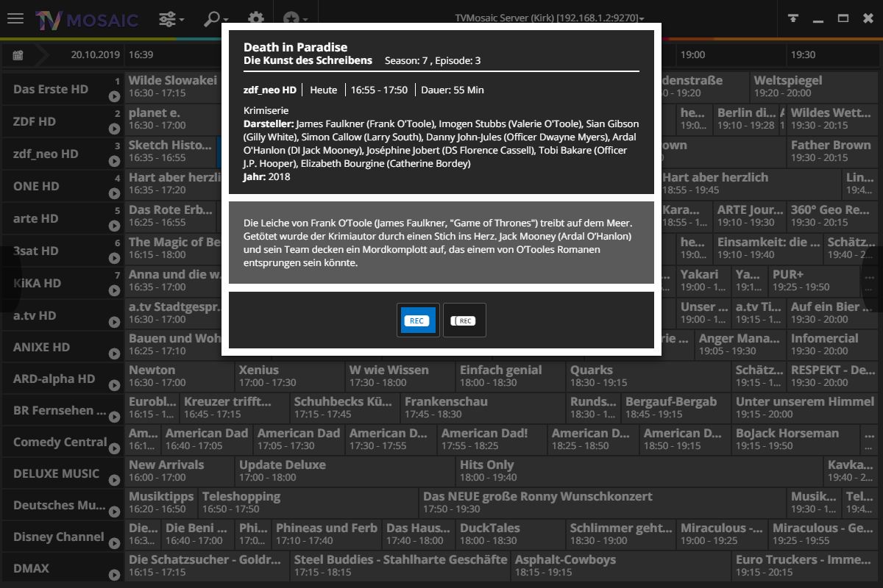Screen dimensions: 883x588
Task: Record the whole series with stacked REC button
Action: coord(464,320)
